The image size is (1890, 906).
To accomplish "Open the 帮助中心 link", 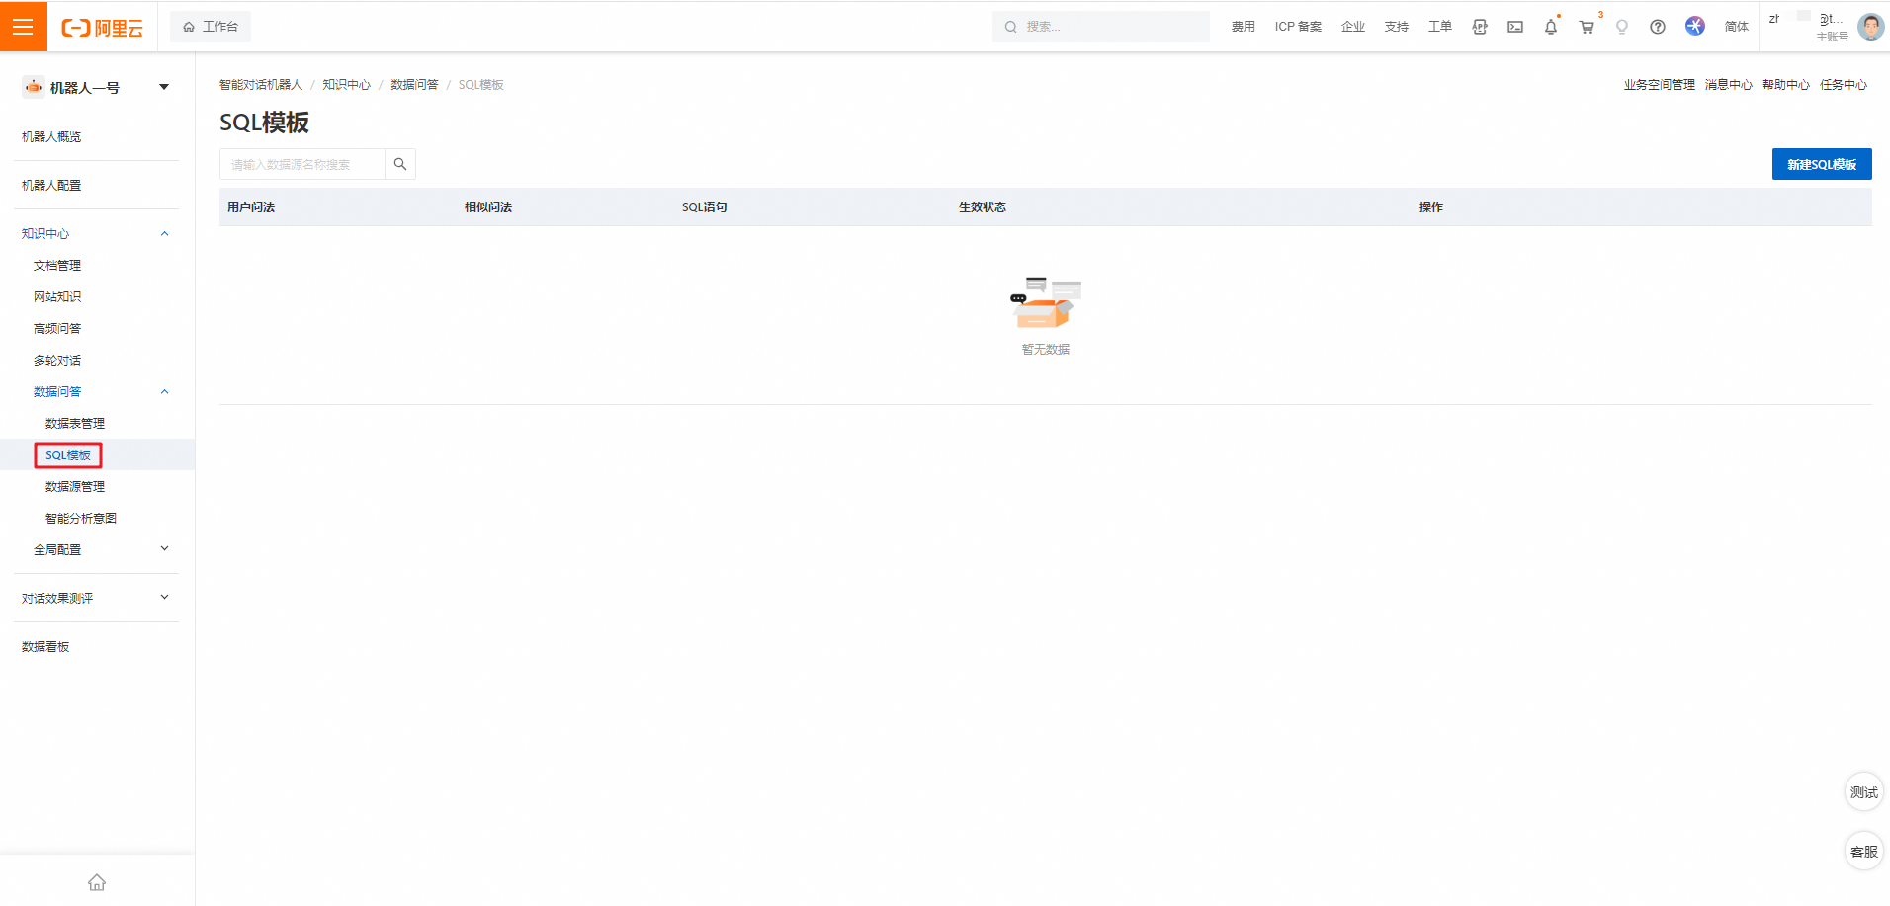I will click(x=1785, y=85).
